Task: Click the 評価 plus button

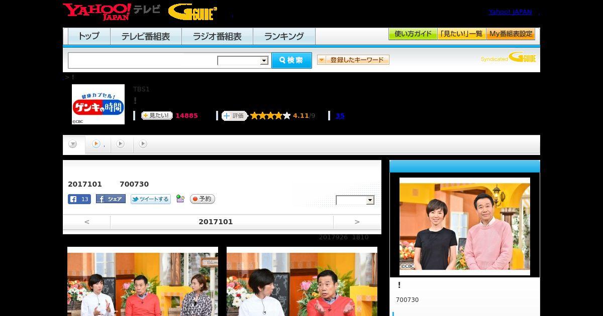Action: pos(234,116)
